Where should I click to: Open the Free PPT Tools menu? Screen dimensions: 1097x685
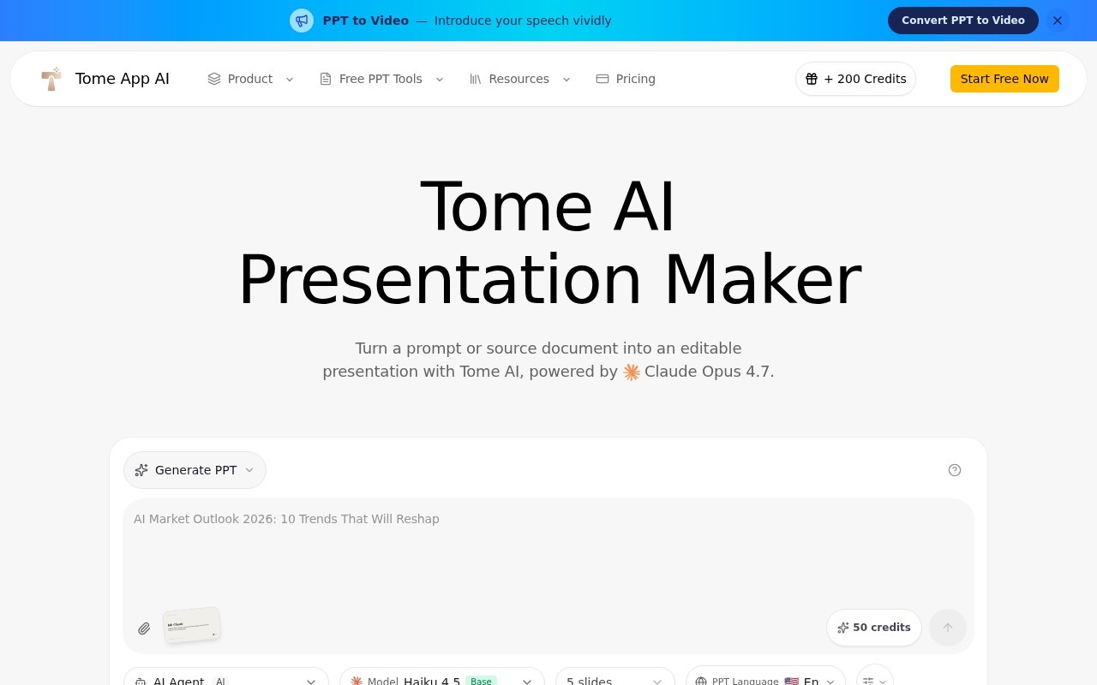point(381,79)
